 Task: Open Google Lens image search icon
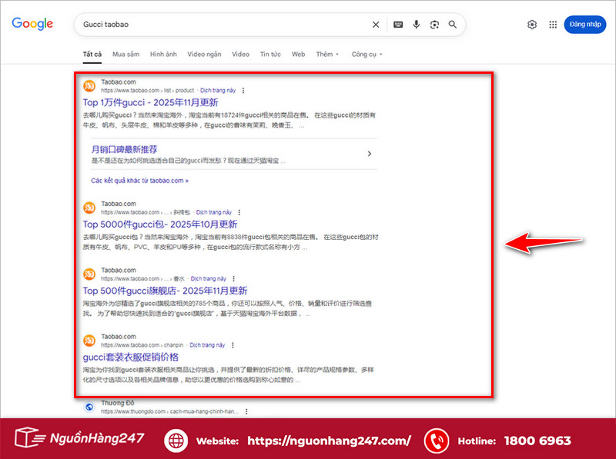434,24
